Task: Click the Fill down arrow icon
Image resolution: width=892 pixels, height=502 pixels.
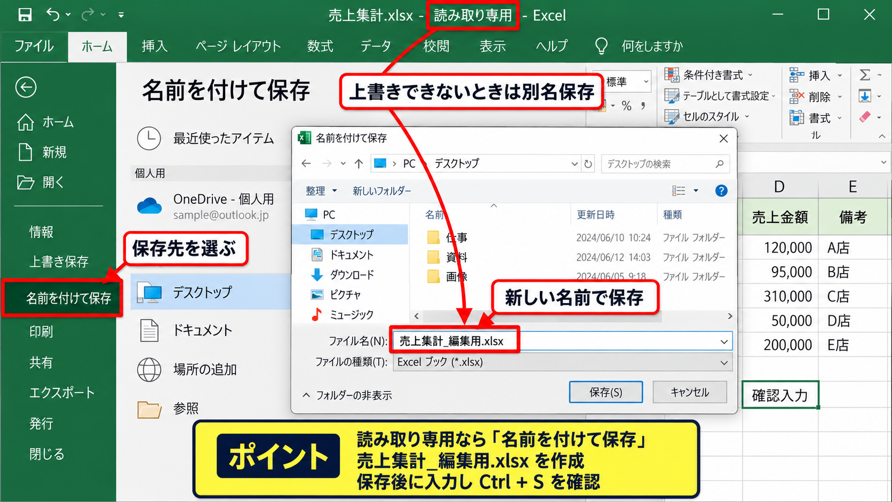Action: [x=865, y=96]
